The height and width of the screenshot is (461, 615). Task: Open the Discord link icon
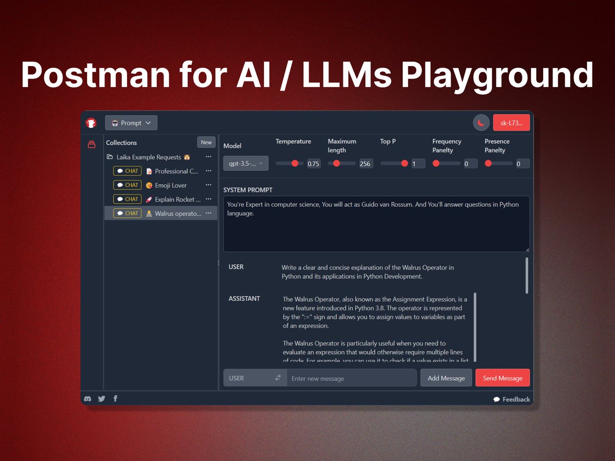[x=88, y=399]
